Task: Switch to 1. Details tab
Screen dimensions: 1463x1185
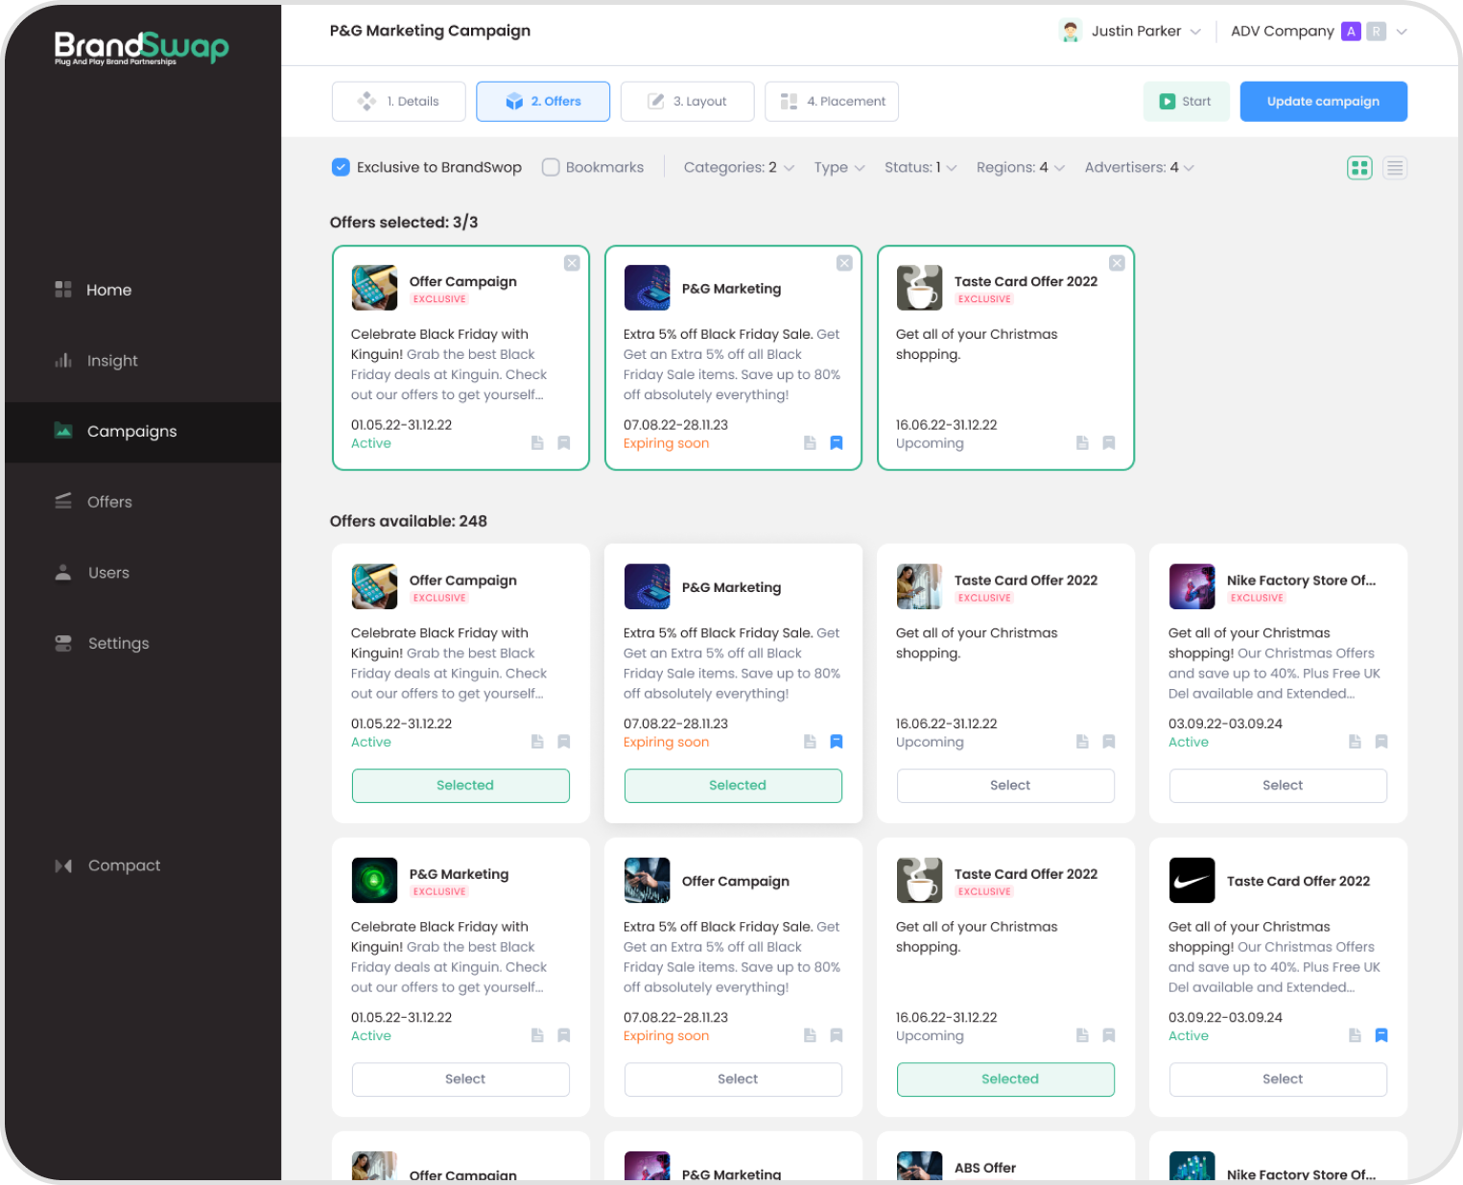Action: pos(399,102)
